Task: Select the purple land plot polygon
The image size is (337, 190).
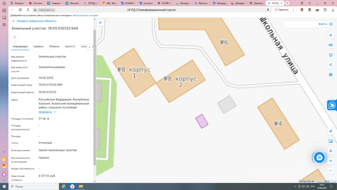Action: pos(202,121)
